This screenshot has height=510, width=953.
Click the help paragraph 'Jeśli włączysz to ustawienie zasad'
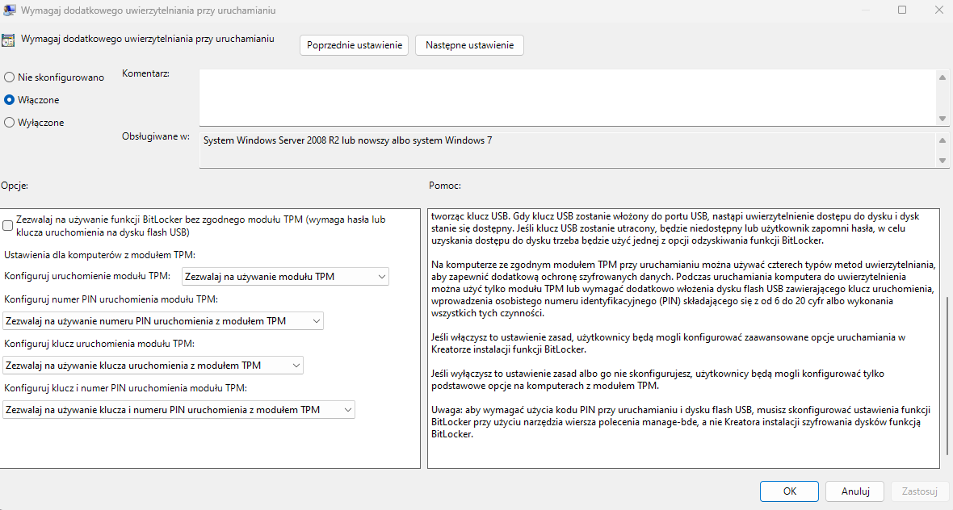(668, 343)
